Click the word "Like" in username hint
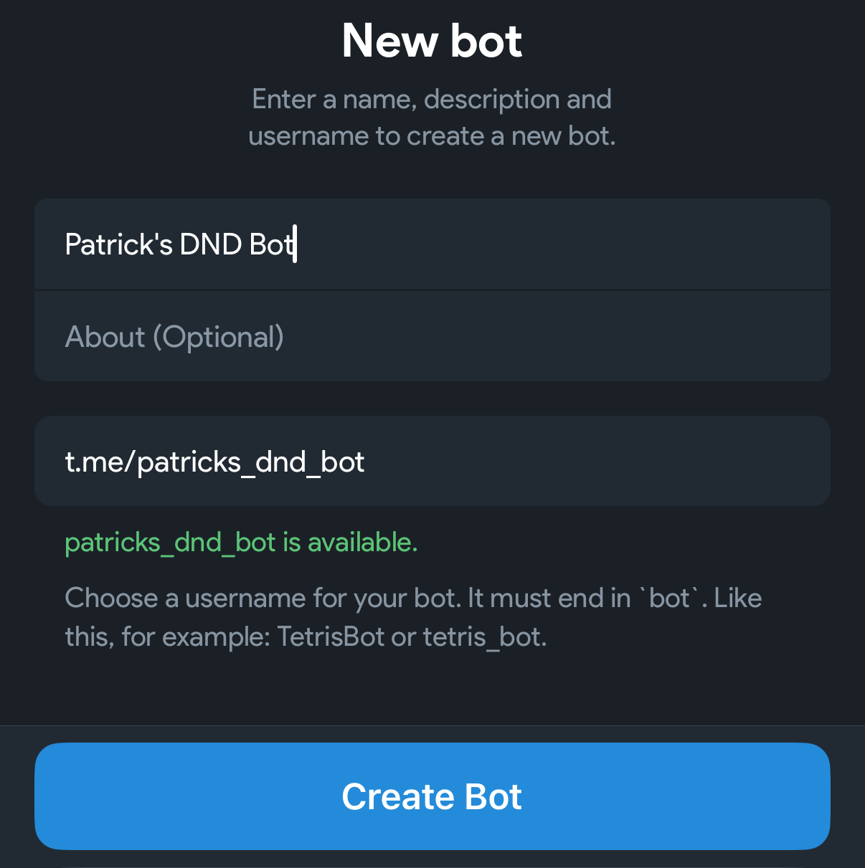 coord(737,598)
